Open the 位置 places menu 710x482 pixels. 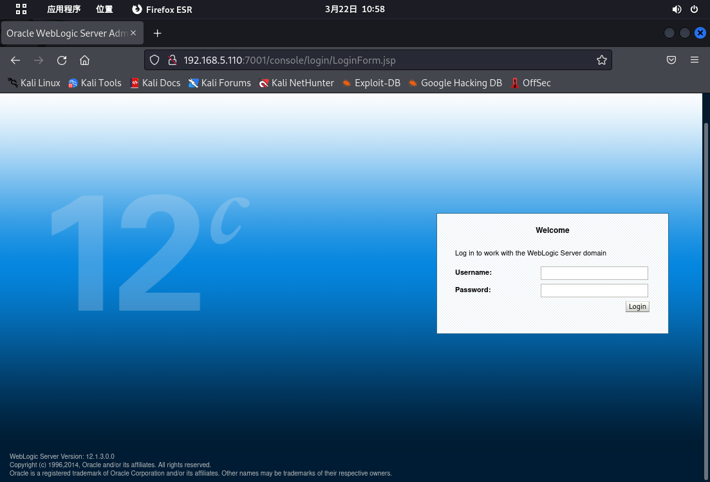pyautogui.click(x=104, y=9)
